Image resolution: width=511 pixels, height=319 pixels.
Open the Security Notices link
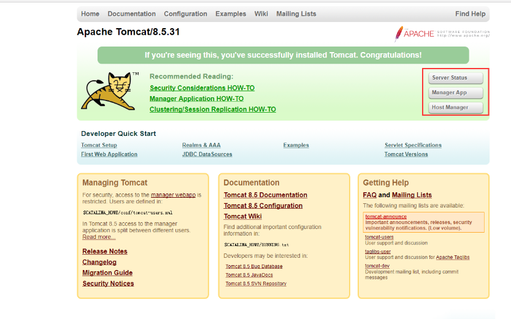pos(108,283)
